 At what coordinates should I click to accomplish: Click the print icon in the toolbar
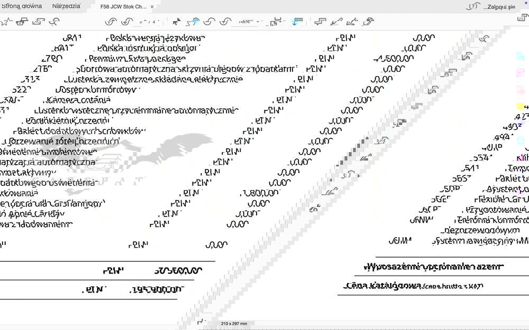[x=22, y=22]
